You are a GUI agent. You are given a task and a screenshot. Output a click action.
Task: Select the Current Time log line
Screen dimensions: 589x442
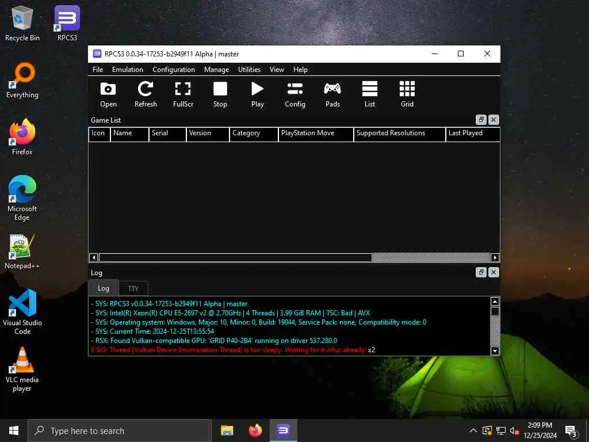coord(152,331)
